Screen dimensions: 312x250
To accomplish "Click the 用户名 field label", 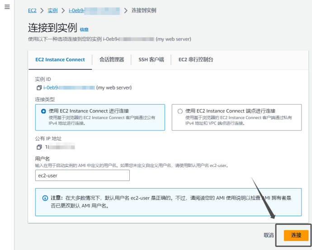I will 43,159.
